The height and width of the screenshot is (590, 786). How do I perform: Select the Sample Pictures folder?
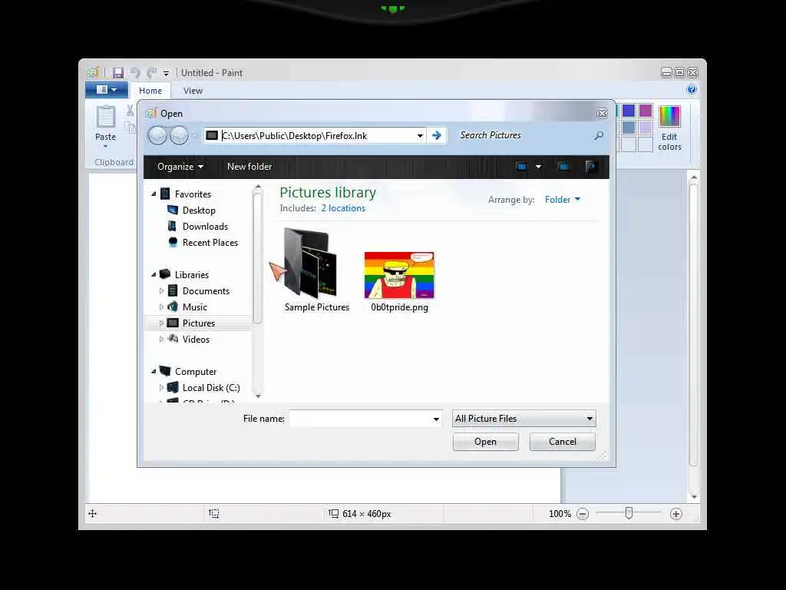pos(316,270)
